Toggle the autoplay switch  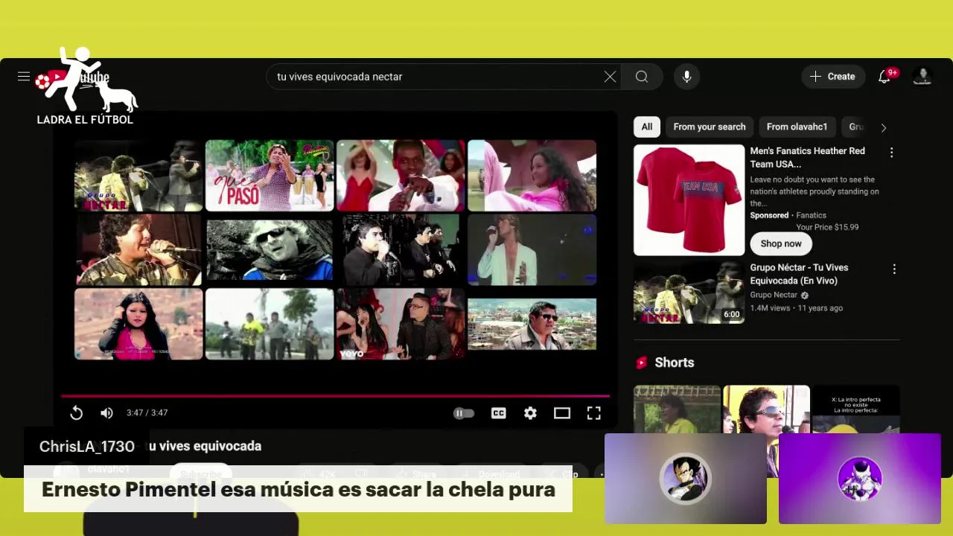click(x=463, y=413)
